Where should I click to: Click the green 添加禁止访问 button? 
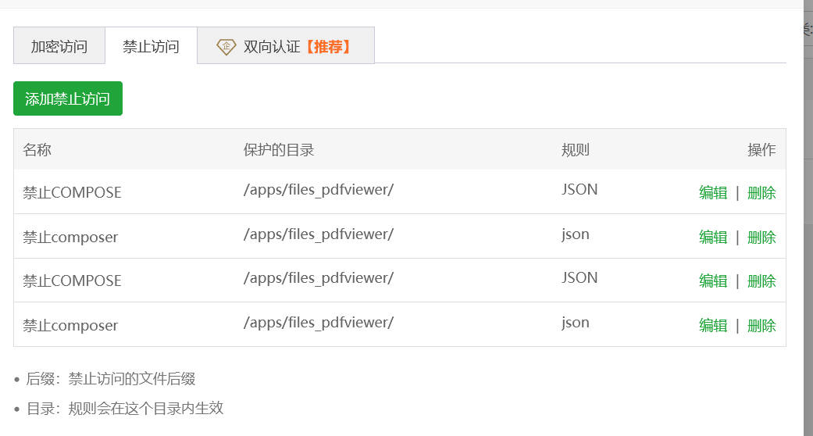point(68,98)
